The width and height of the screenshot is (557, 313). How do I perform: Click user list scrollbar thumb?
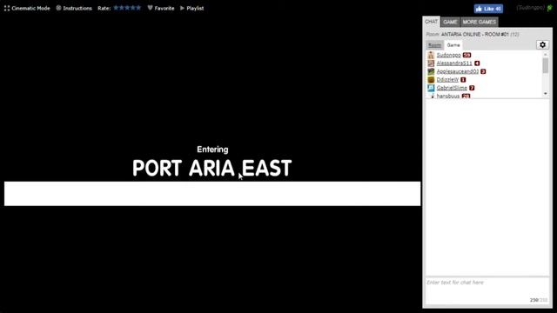tap(546, 66)
